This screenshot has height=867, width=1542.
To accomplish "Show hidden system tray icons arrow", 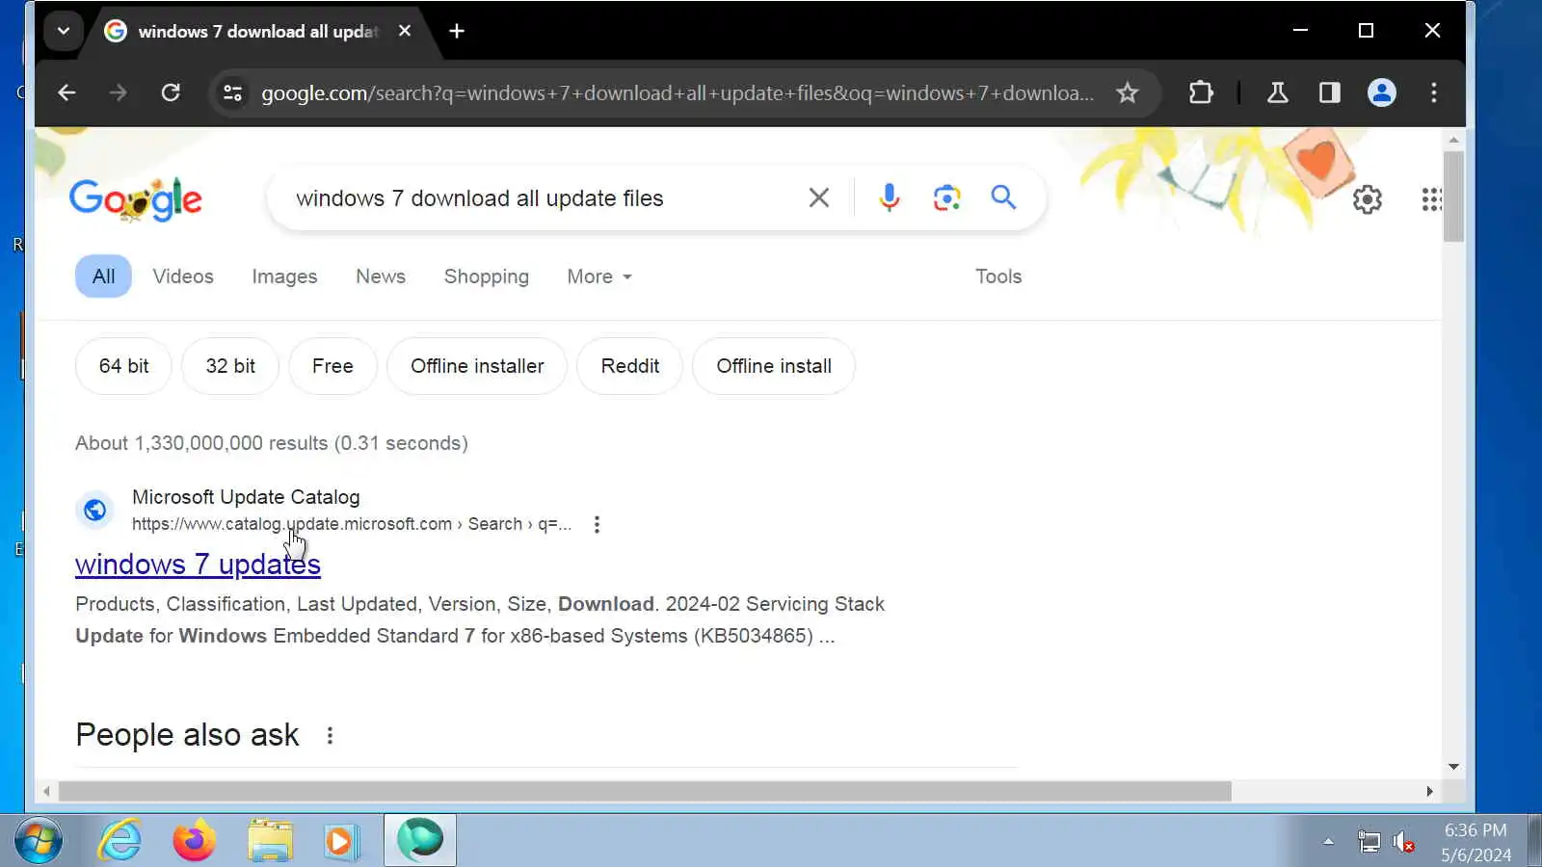I will (1328, 842).
